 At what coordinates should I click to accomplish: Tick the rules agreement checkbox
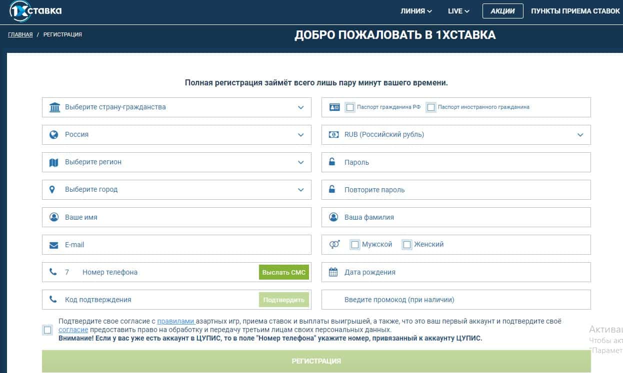47,330
